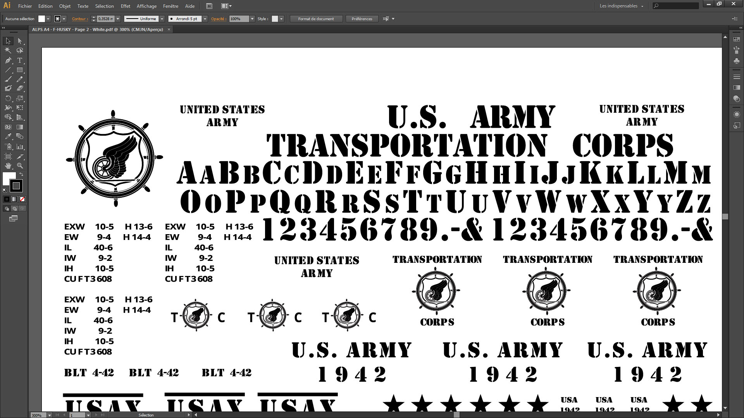Screen dimensions: 744x418
Task: Open Uniform width profile dropdown
Action: (162, 19)
